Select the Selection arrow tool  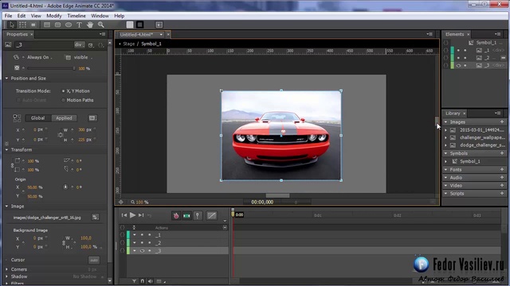(12, 25)
